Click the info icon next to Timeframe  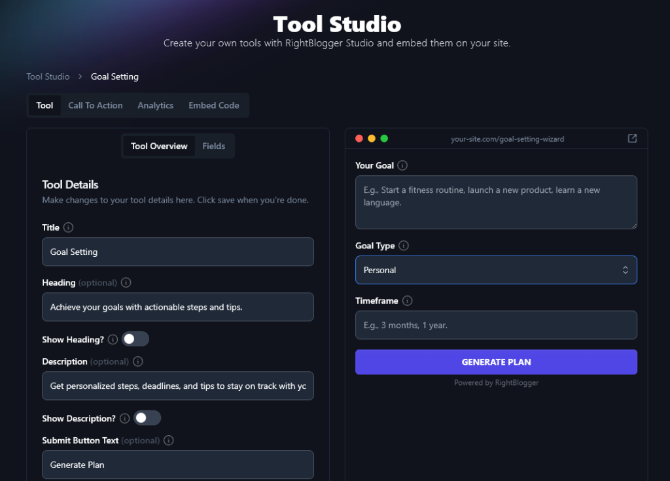(x=407, y=301)
